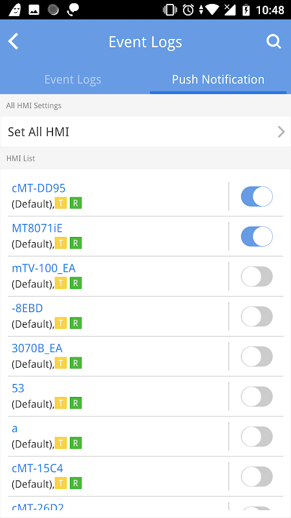
Task: Click green R badge under 3070B_EA
Action: pyautogui.click(x=76, y=363)
